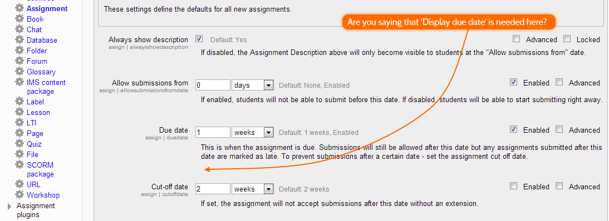
Task: Tick Locked for Always show description
Action: tap(567, 39)
